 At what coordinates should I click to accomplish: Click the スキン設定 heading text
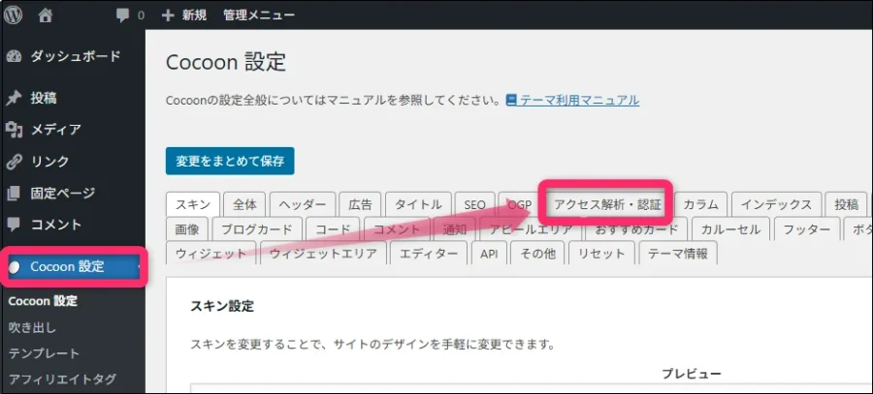(x=222, y=306)
